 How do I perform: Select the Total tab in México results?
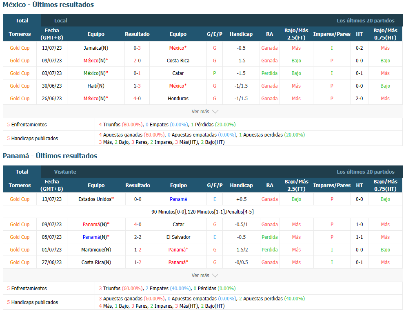(x=22, y=20)
